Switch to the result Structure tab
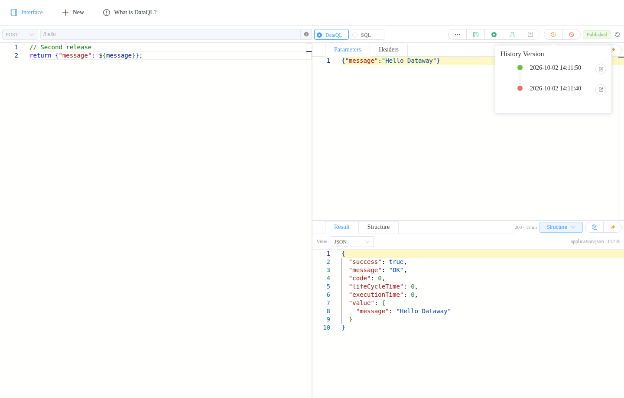 click(378, 227)
